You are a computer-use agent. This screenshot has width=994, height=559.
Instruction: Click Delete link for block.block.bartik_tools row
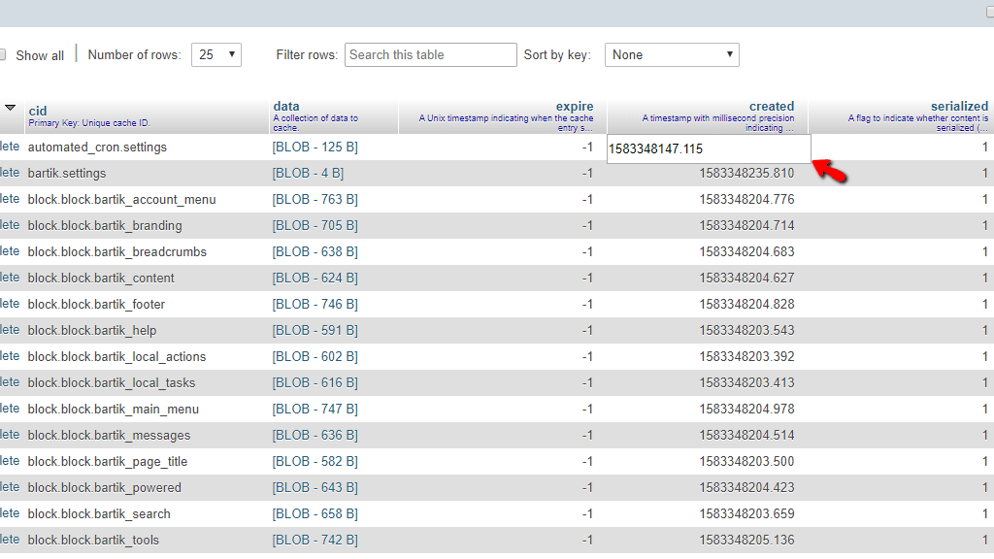click(10, 540)
